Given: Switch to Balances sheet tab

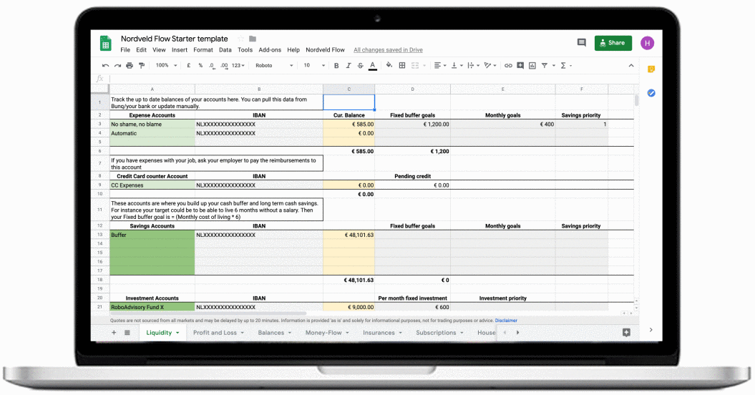Looking at the screenshot, I should click(x=275, y=333).
